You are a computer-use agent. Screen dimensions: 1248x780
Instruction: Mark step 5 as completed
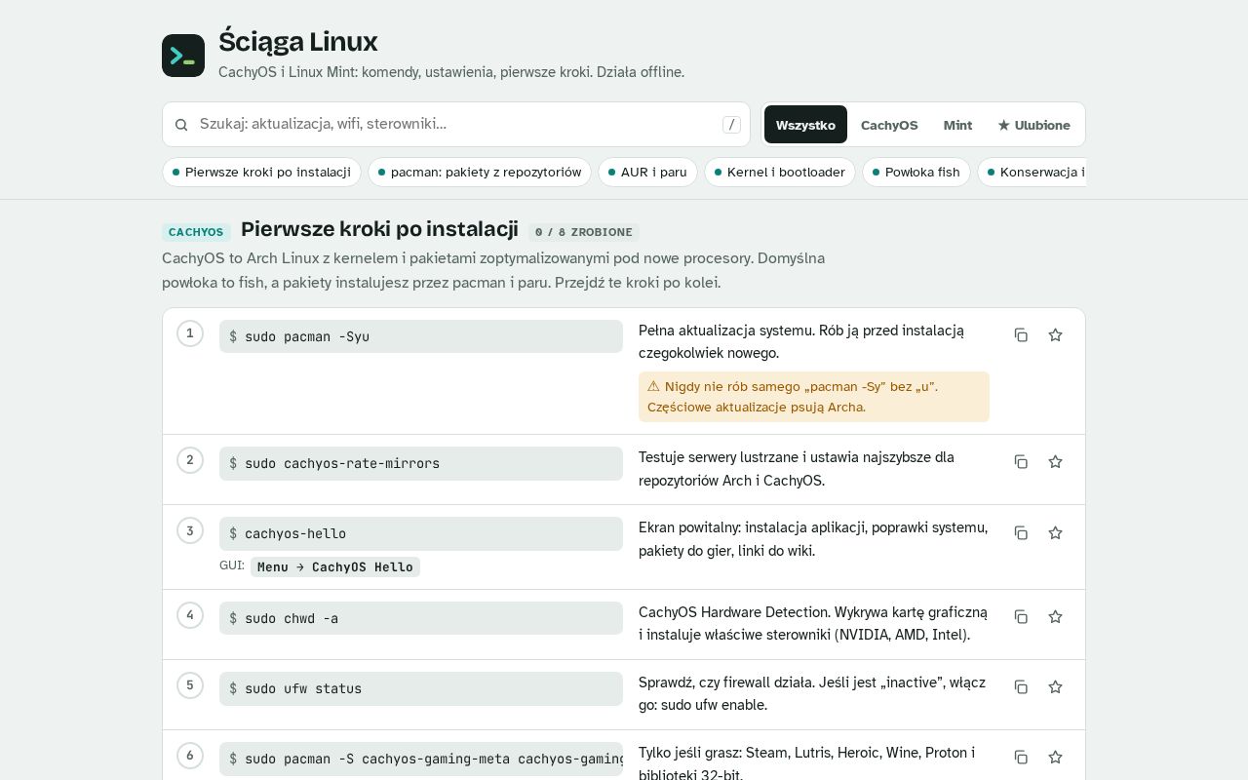tap(190, 685)
